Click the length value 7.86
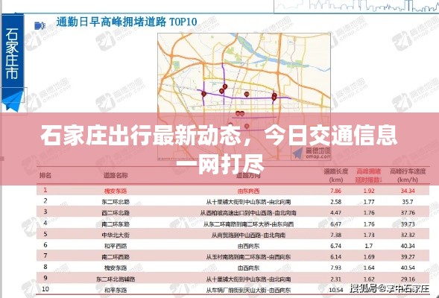Screen dimensions: 439x298 (335, 191)
